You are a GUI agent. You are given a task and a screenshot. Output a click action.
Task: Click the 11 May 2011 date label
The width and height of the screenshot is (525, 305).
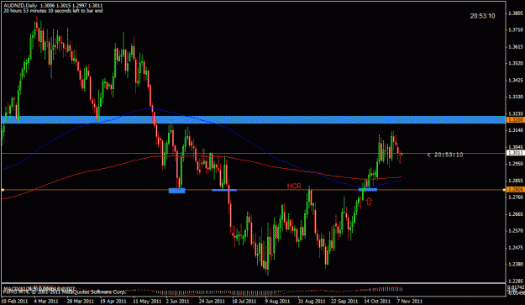(x=146, y=301)
